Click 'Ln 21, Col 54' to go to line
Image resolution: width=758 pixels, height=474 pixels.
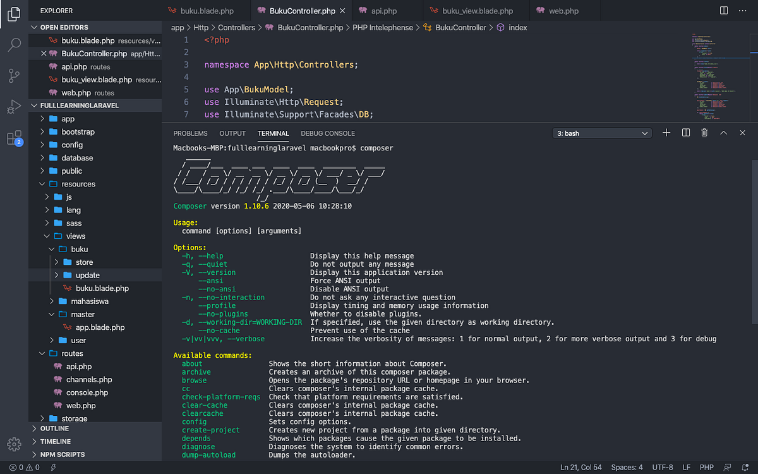pos(581,467)
